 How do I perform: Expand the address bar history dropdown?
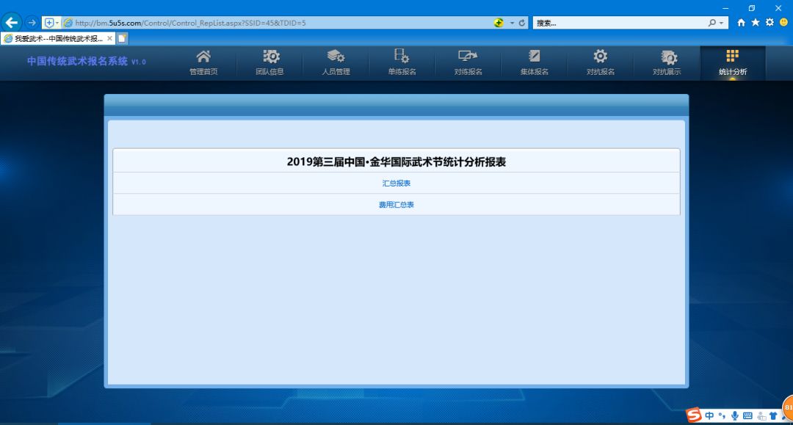click(512, 23)
